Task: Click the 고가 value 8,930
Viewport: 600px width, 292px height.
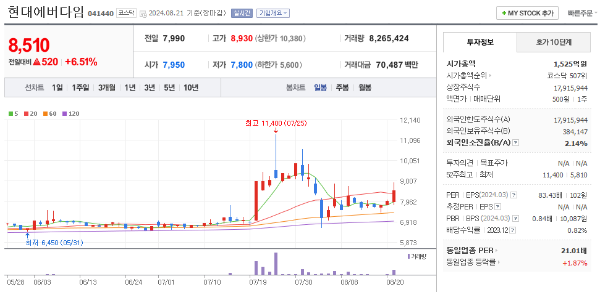Action: (x=242, y=38)
